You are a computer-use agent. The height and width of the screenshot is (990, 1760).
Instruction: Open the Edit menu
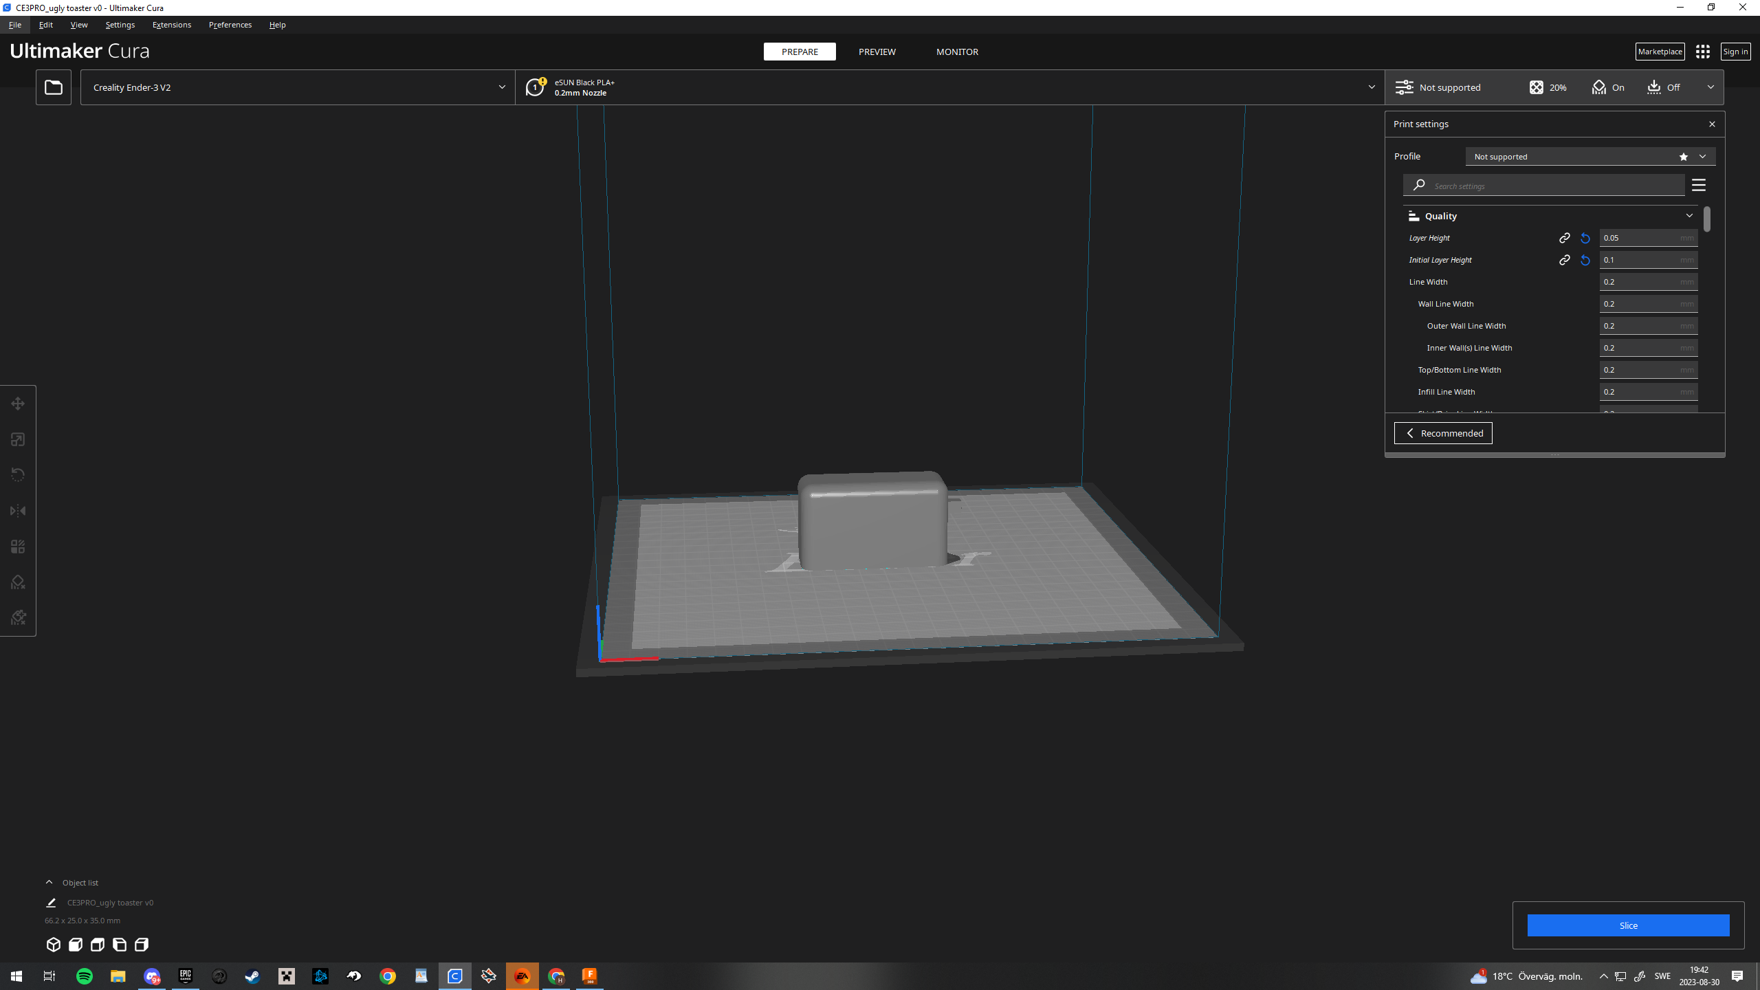click(x=46, y=25)
